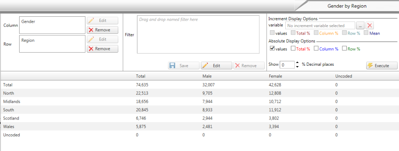Select the Scotland row label

[x=11, y=118]
